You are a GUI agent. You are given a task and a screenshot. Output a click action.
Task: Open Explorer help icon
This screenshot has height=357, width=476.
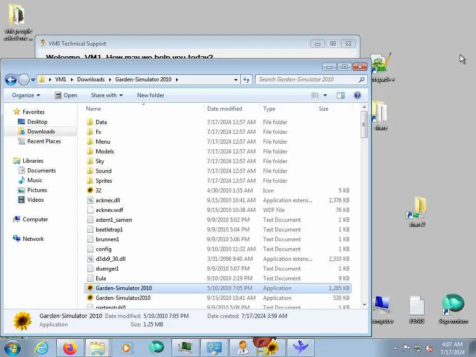pyautogui.click(x=357, y=95)
